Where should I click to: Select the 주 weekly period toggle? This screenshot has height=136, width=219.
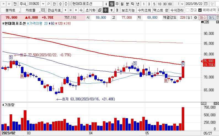[x=117, y=4]
